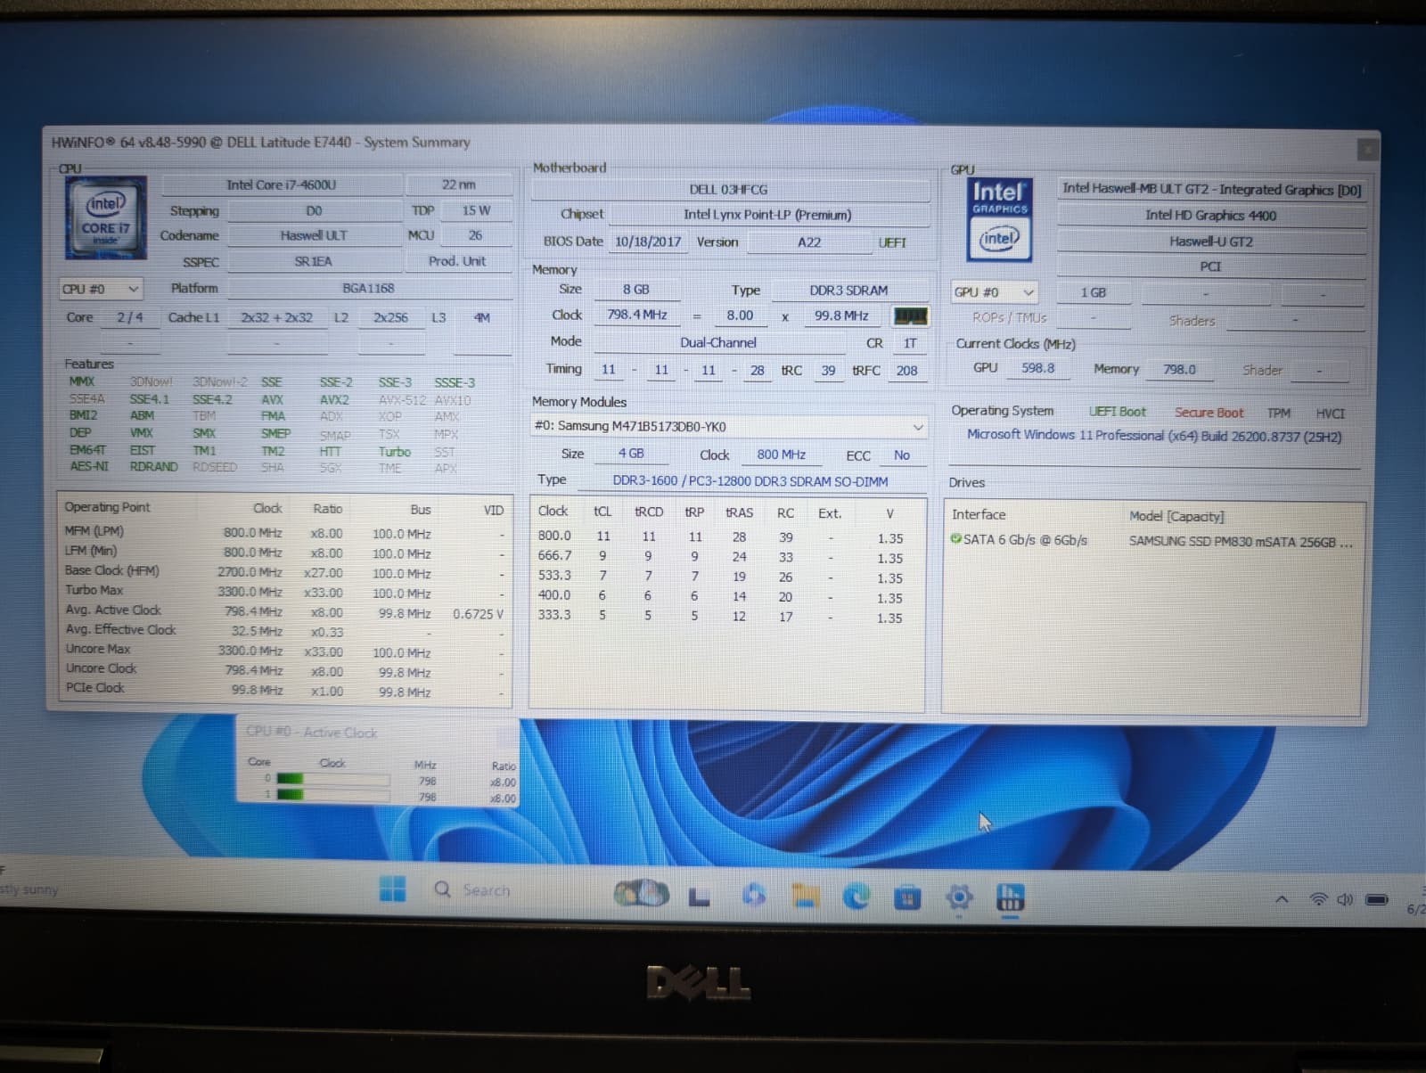
Task: Open Microsoft Store from the taskbar
Action: click(x=907, y=897)
